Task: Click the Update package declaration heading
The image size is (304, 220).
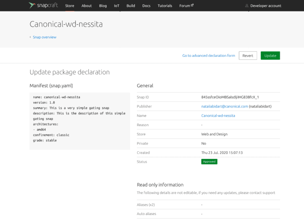Action: tap(70, 72)
